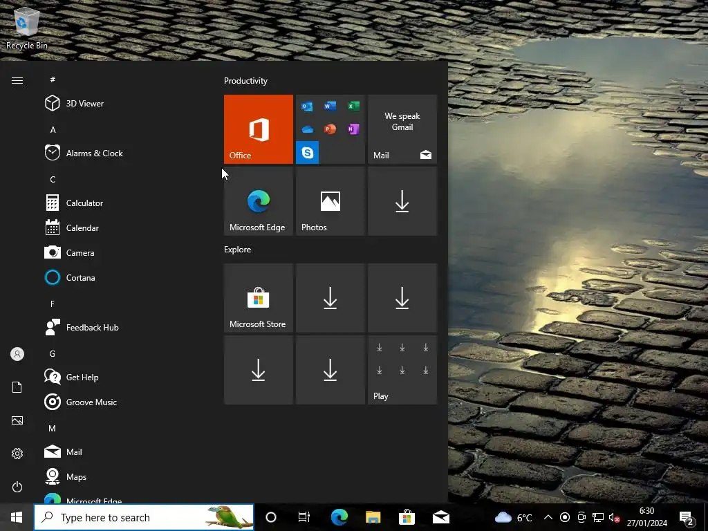Viewport: 708px width, 531px height.
Task: Click the '#' letter header in app list
Action: pos(53,80)
